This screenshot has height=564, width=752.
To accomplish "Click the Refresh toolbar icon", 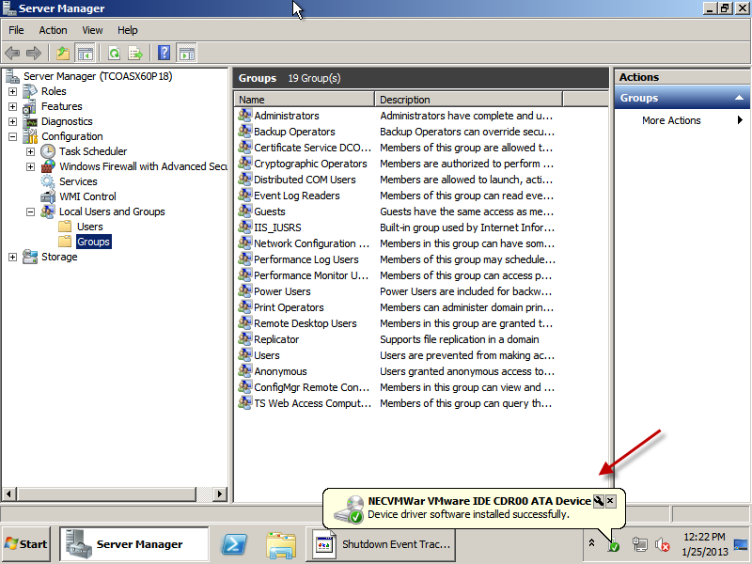I will [114, 53].
